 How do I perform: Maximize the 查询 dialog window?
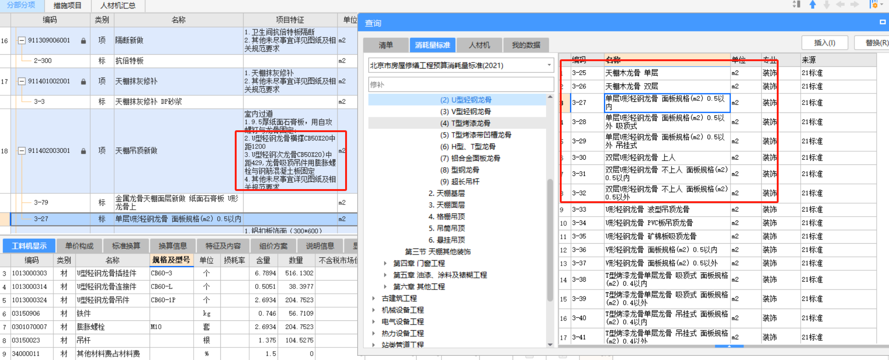[x=882, y=22]
